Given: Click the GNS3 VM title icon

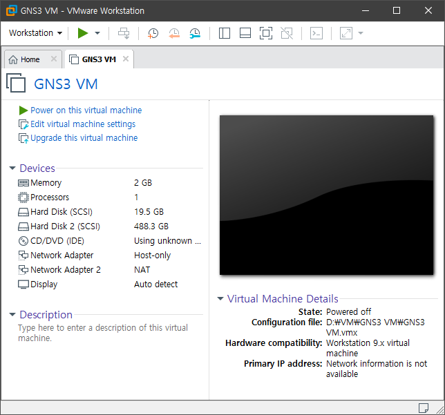Looking at the screenshot, I should coord(16,83).
